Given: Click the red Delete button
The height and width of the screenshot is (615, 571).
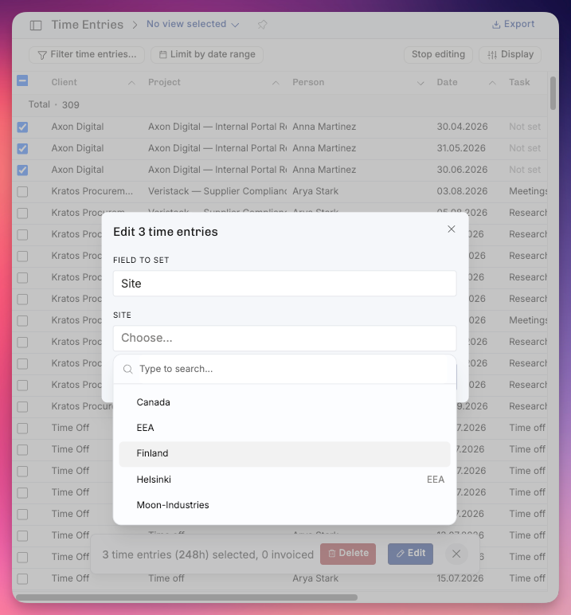Looking at the screenshot, I should (348, 554).
